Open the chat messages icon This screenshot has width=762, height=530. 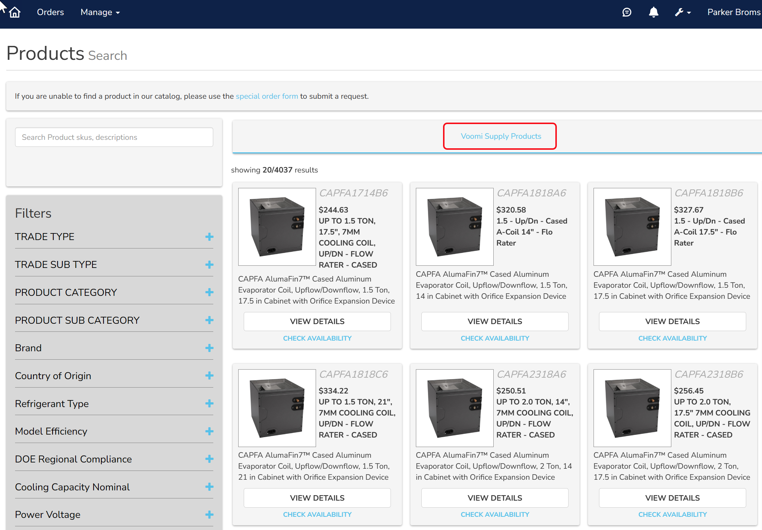627,12
